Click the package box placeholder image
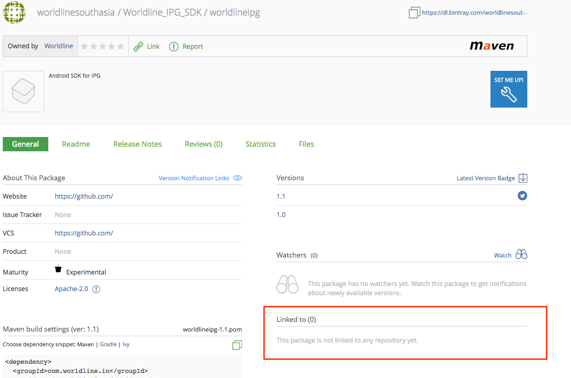 [23, 92]
